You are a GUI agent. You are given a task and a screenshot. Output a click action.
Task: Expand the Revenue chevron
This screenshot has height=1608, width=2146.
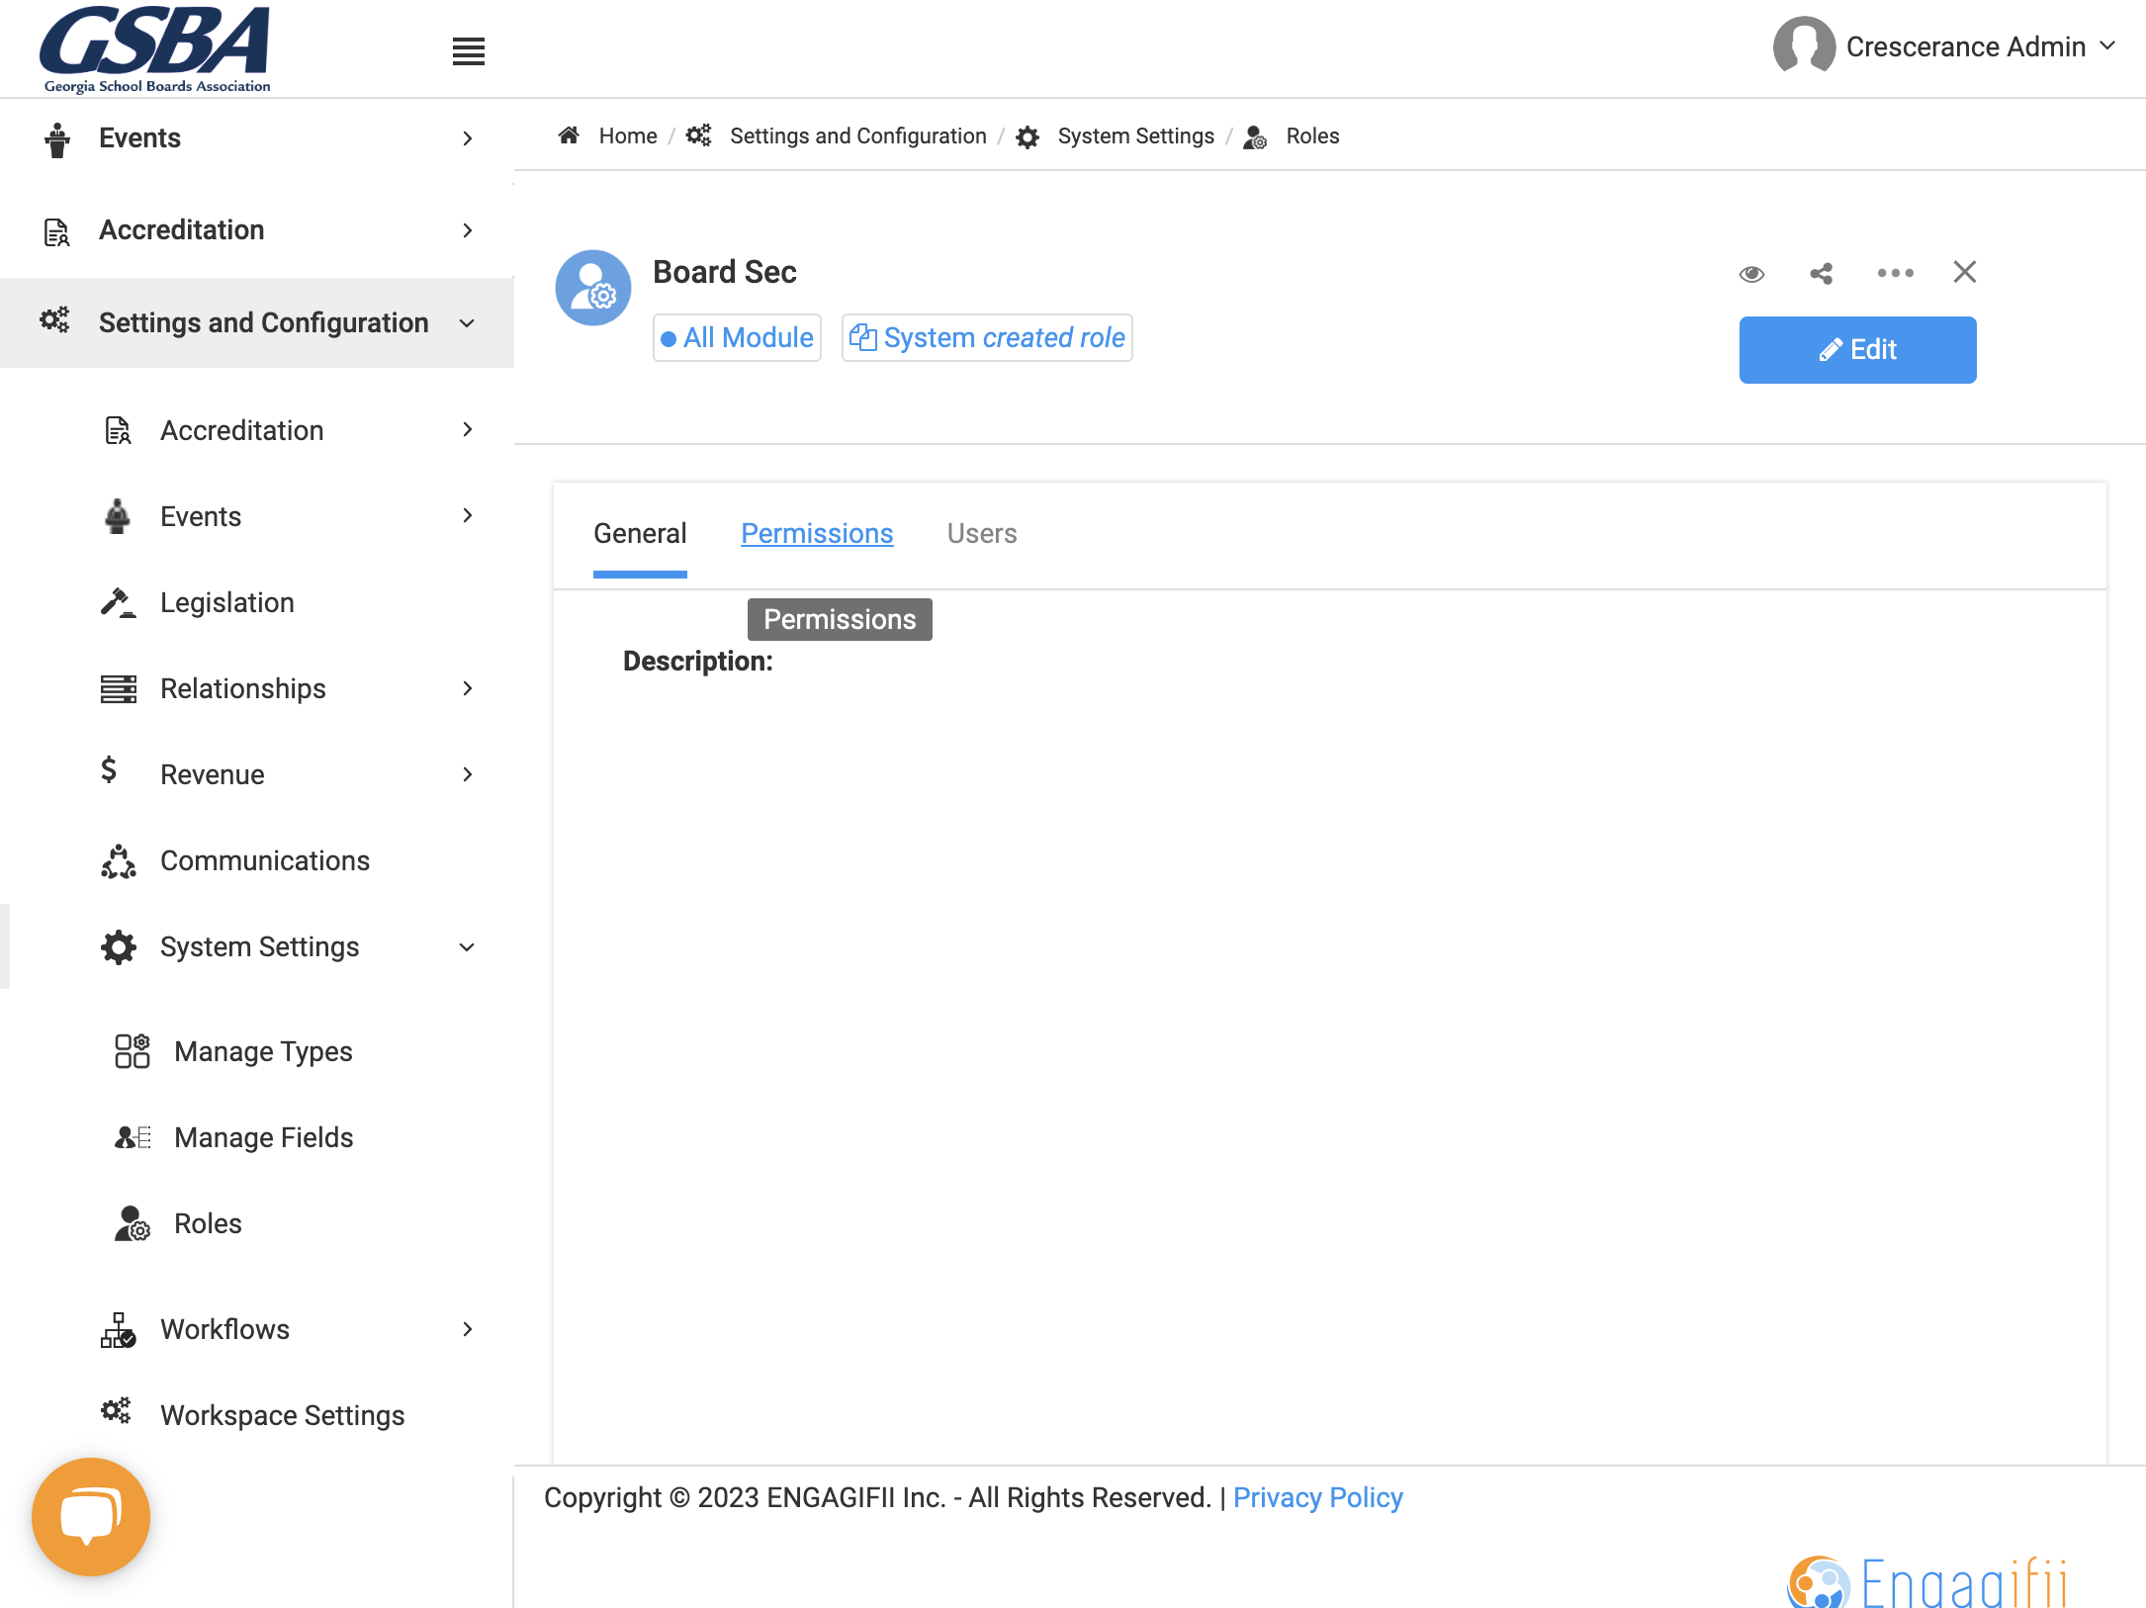click(468, 774)
